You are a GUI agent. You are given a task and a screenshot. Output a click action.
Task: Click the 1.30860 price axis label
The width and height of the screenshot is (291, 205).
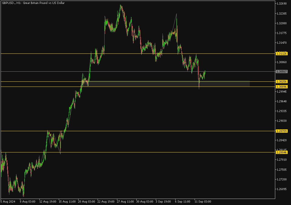[282, 62]
